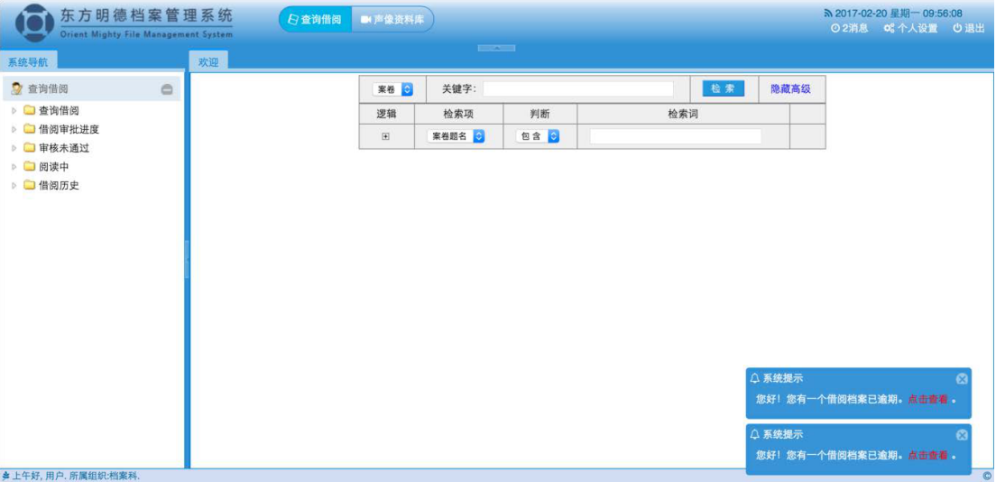Click 点击查看 in the upper notification

click(927, 399)
